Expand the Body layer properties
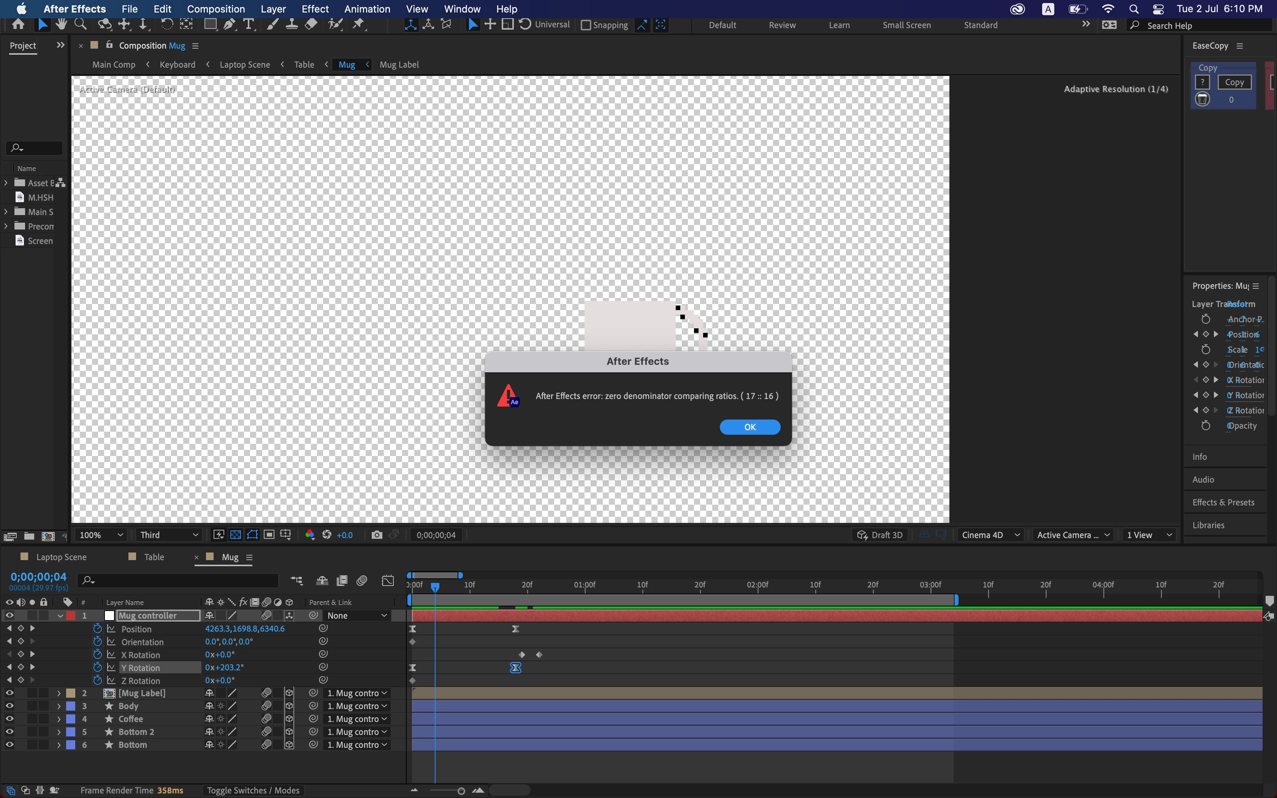Screen dimensions: 1277x798 pyautogui.click(x=59, y=706)
